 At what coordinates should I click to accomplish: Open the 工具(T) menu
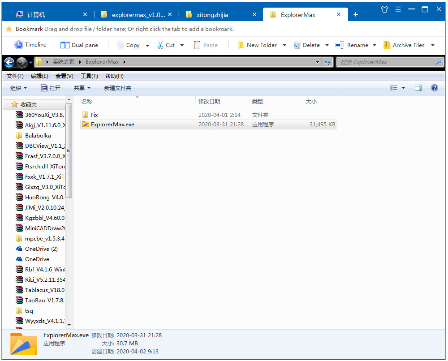89,76
